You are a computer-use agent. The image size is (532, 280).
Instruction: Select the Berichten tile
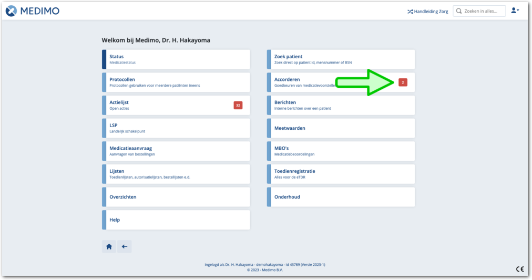(341, 105)
